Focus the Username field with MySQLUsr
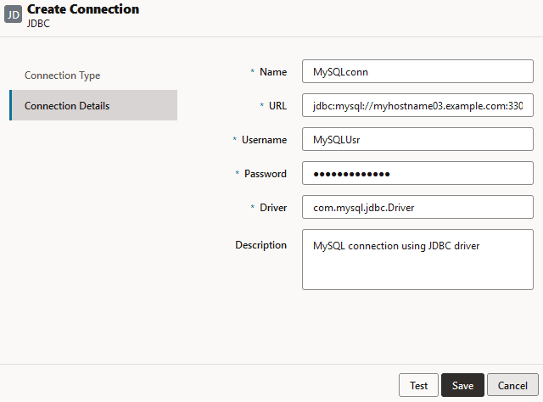 (x=417, y=139)
